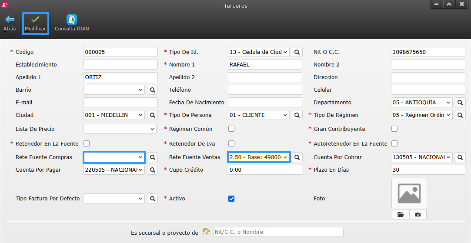Click the Nit/C.C. o Nombre search field
The width and height of the screenshot is (471, 243).
coord(278,232)
